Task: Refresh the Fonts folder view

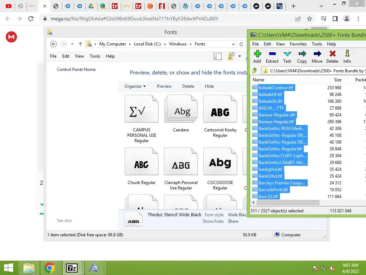Action: 241,44
